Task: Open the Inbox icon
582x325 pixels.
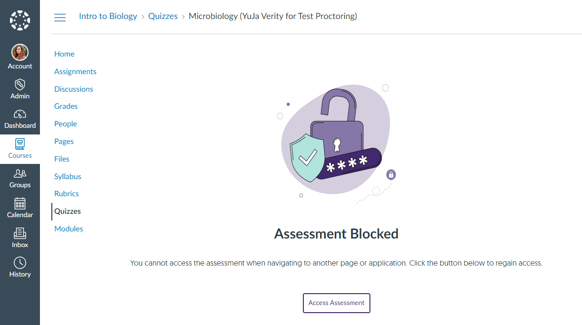Action: click(20, 233)
